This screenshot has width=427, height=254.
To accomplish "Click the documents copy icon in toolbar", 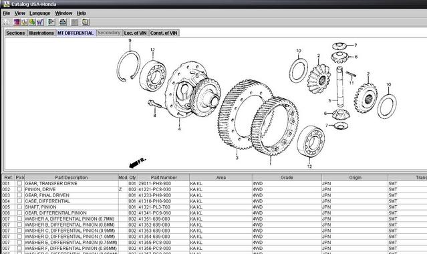I will [x=86, y=22].
